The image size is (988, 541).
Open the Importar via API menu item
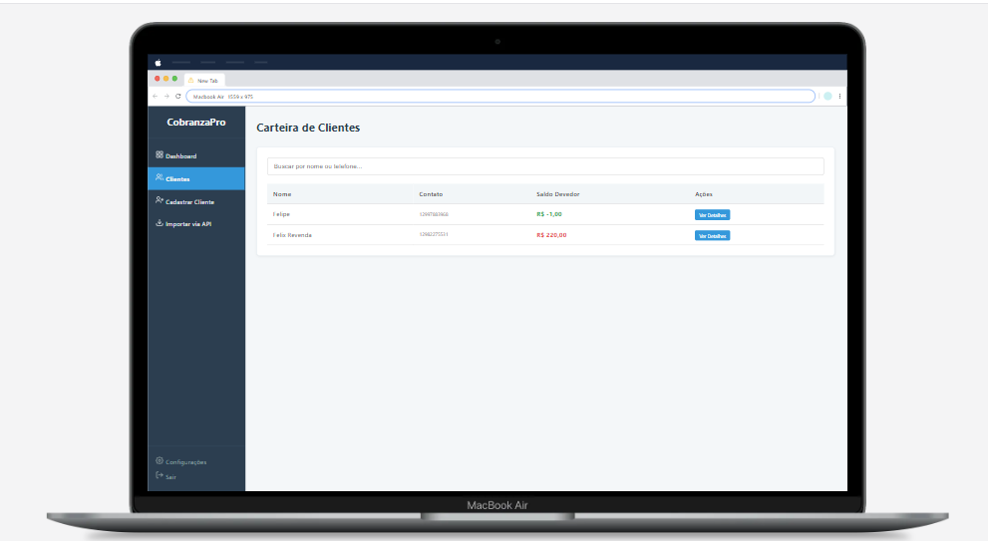click(188, 224)
